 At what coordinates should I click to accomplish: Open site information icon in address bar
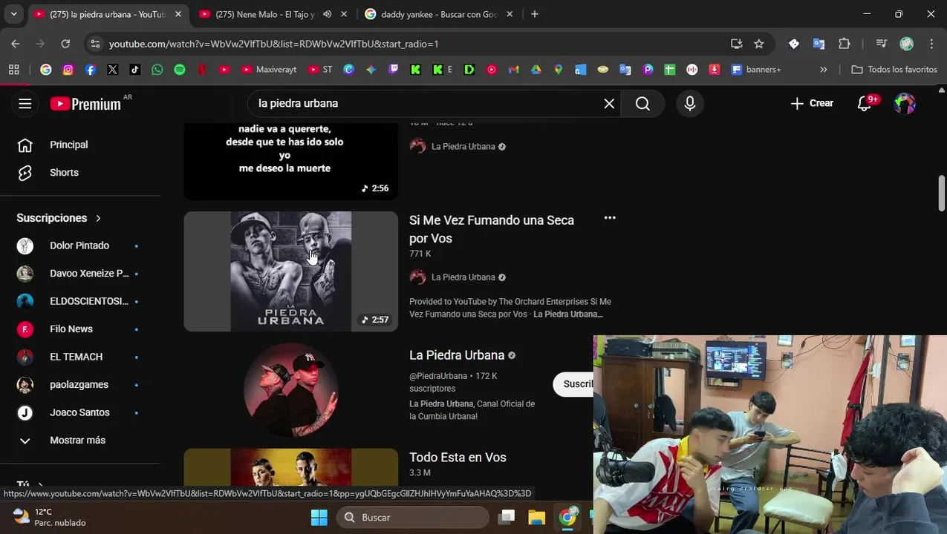coord(95,44)
